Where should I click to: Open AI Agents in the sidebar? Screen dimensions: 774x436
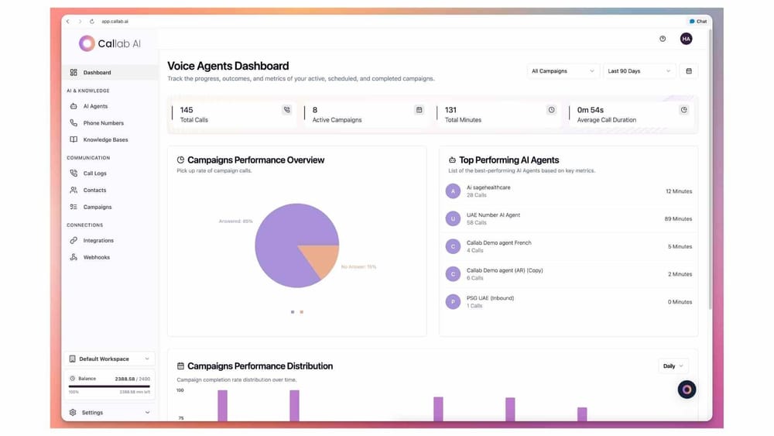[x=95, y=106]
